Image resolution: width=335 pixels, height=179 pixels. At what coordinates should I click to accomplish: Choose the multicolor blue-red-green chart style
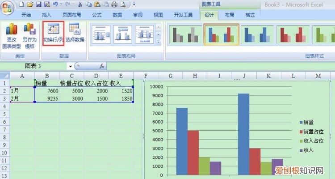tap(222, 35)
